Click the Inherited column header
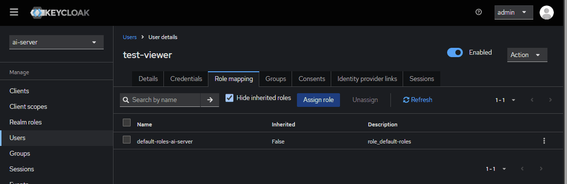Viewport: 567px width, 184px height. point(284,124)
